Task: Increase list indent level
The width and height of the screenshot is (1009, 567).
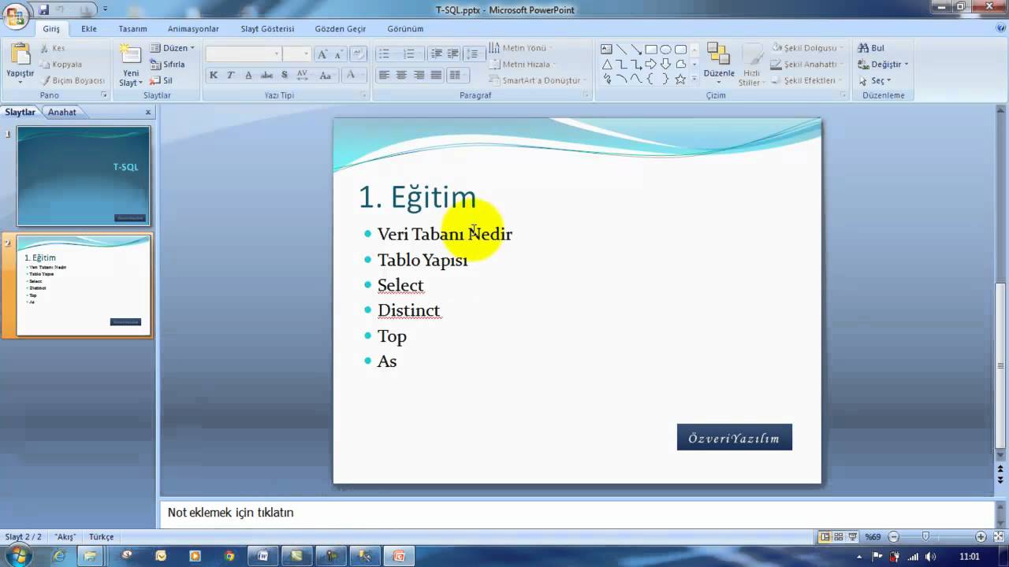Action: click(452, 54)
